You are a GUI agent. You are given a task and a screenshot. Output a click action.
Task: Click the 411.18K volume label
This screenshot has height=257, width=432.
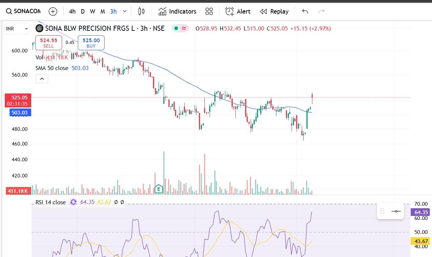[18, 191]
